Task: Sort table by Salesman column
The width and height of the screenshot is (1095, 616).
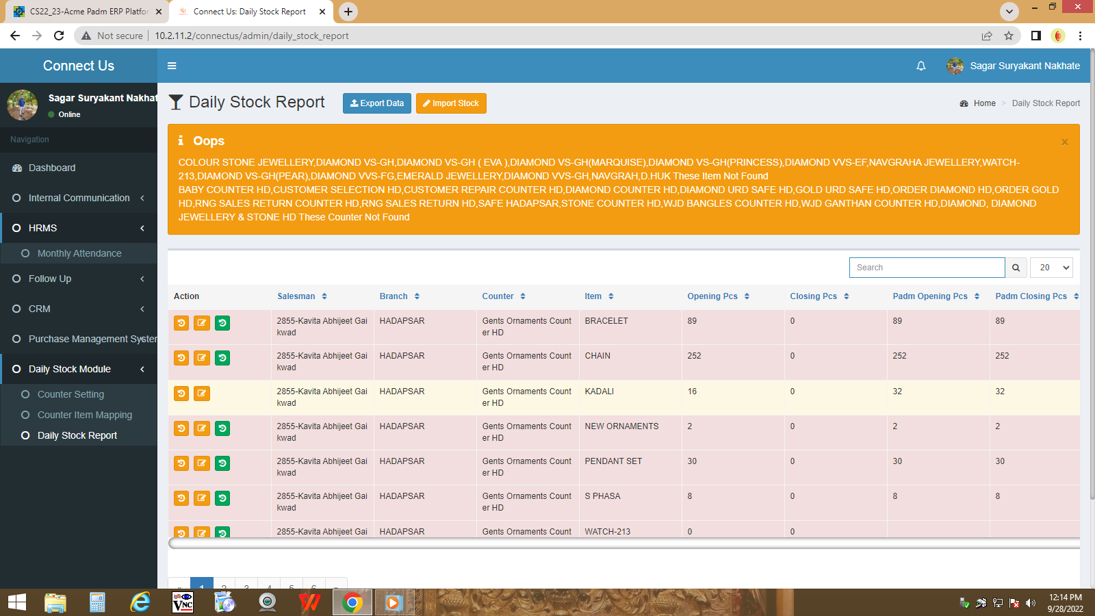Action: coord(302,296)
